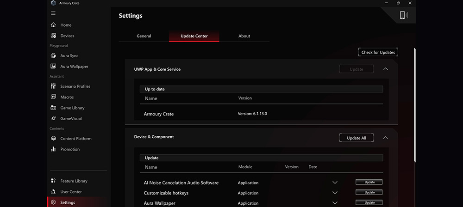Click the mobile device icon at top right

pos(404,15)
